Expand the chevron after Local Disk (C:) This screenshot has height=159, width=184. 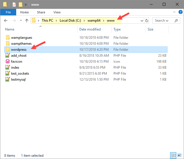(x=84, y=21)
